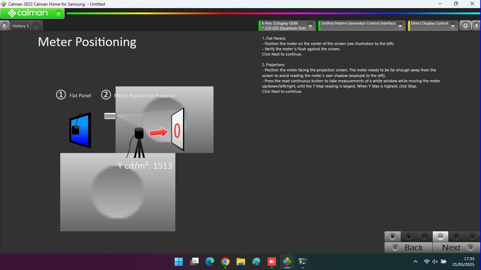The height and width of the screenshot is (270, 481).
Task: Open Task View on the taskbar
Action: [194, 262]
